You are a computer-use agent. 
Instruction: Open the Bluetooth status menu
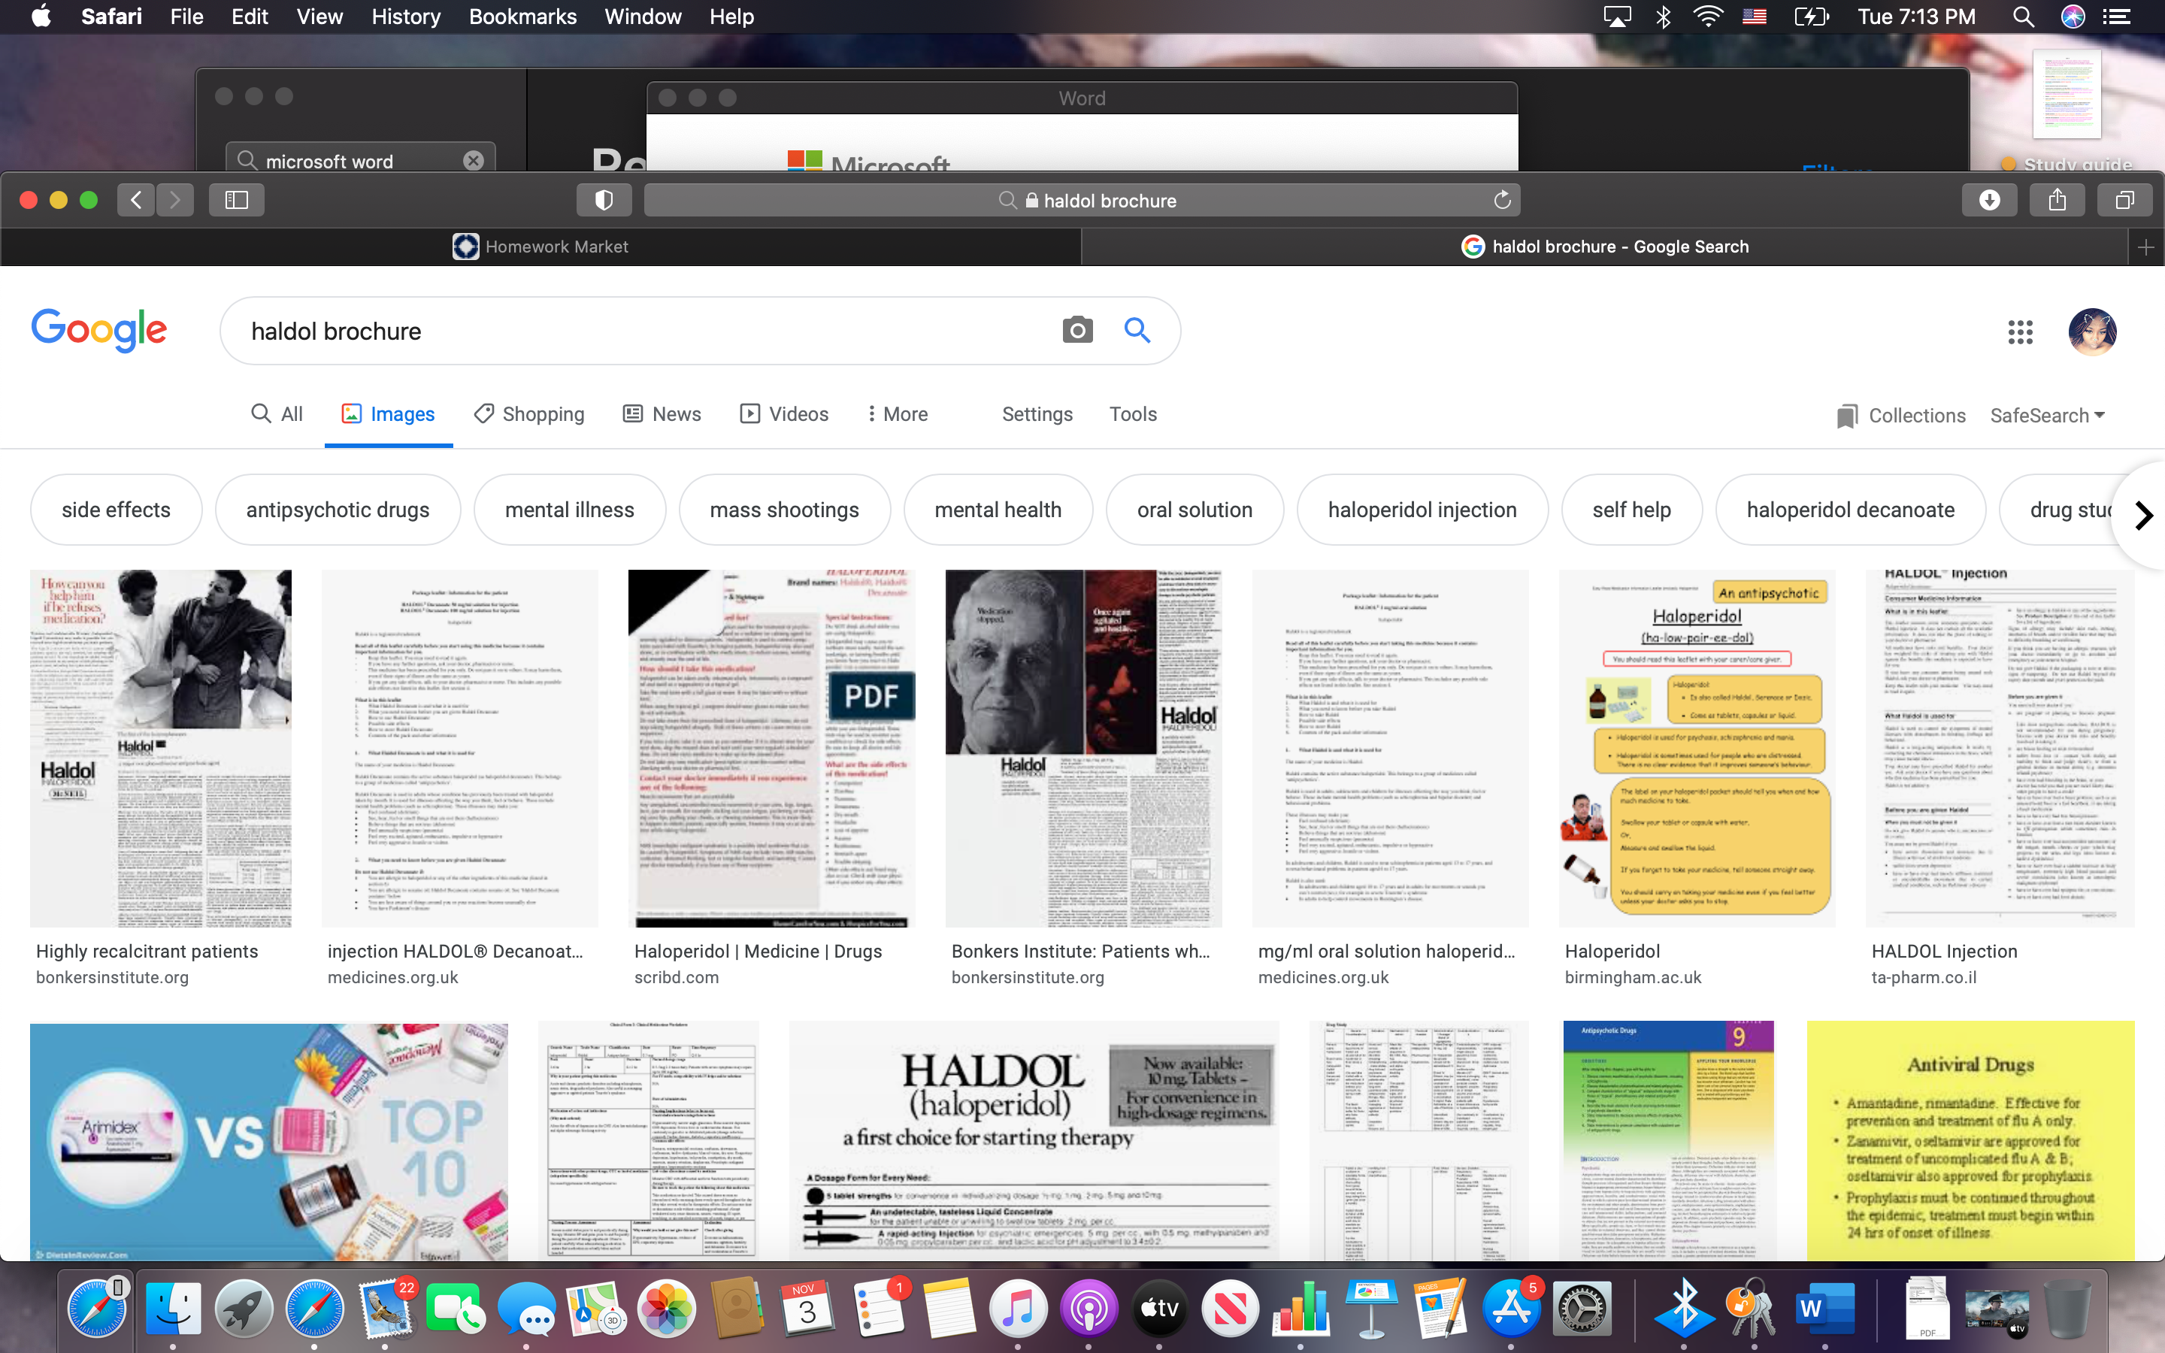coord(1663,16)
